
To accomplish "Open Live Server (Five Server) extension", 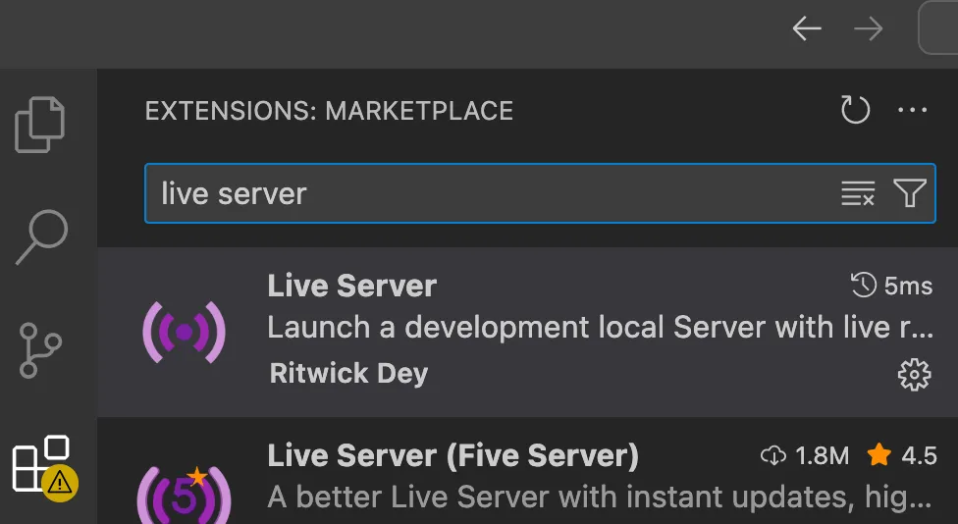I will 453,455.
